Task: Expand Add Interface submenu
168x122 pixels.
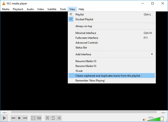Action: tap(112, 54)
